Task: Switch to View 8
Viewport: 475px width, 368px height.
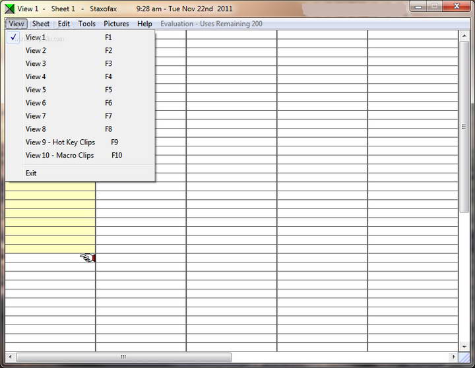Action: (80, 129)
